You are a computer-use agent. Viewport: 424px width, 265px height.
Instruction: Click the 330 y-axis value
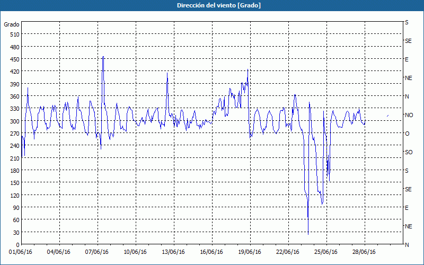pos(15,109)
